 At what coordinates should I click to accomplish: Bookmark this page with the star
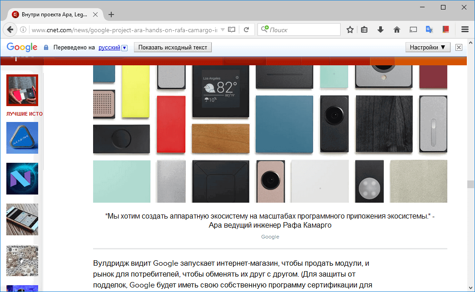(x=350, y=29)
